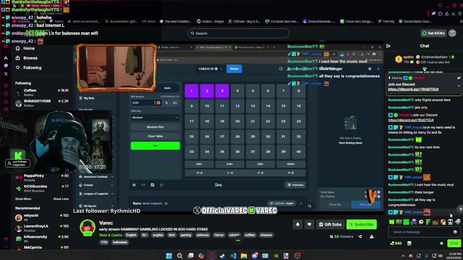Expand American Football in Stake sidebar
This screenshot has width=463, height=260.
click(x=96, y=177)
